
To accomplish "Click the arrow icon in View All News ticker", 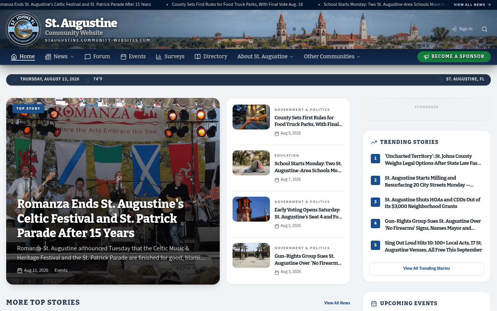I will click(x=489, y=5).
